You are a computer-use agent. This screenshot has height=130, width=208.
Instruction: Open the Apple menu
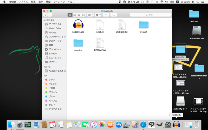click(x=4, y=2)
